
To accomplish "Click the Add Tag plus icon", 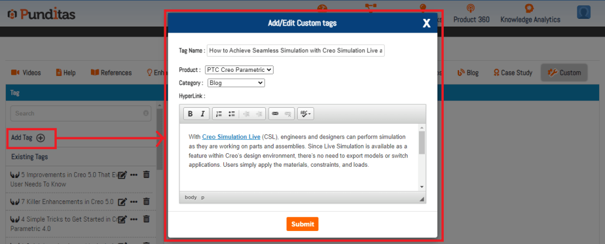I will coord(41,138).
